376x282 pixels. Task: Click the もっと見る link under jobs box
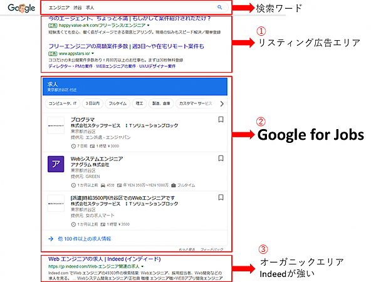click(187, 249)
